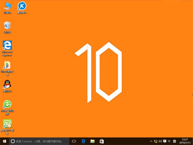Screen dimensions: 193x145
Task: Expand the hidden system tray icons
Action: click(x=151, y=141)
